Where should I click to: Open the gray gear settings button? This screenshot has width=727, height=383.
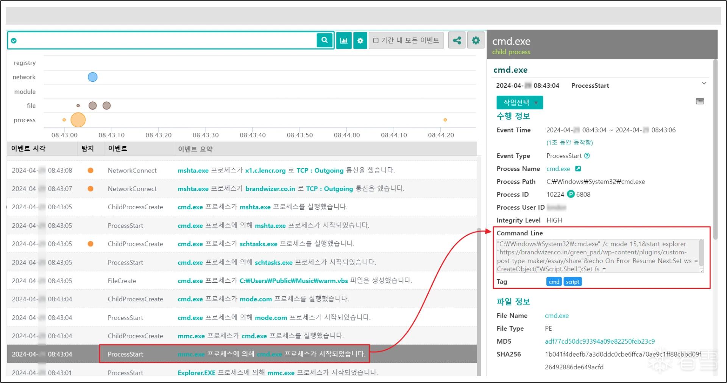(x=476, y=40)
